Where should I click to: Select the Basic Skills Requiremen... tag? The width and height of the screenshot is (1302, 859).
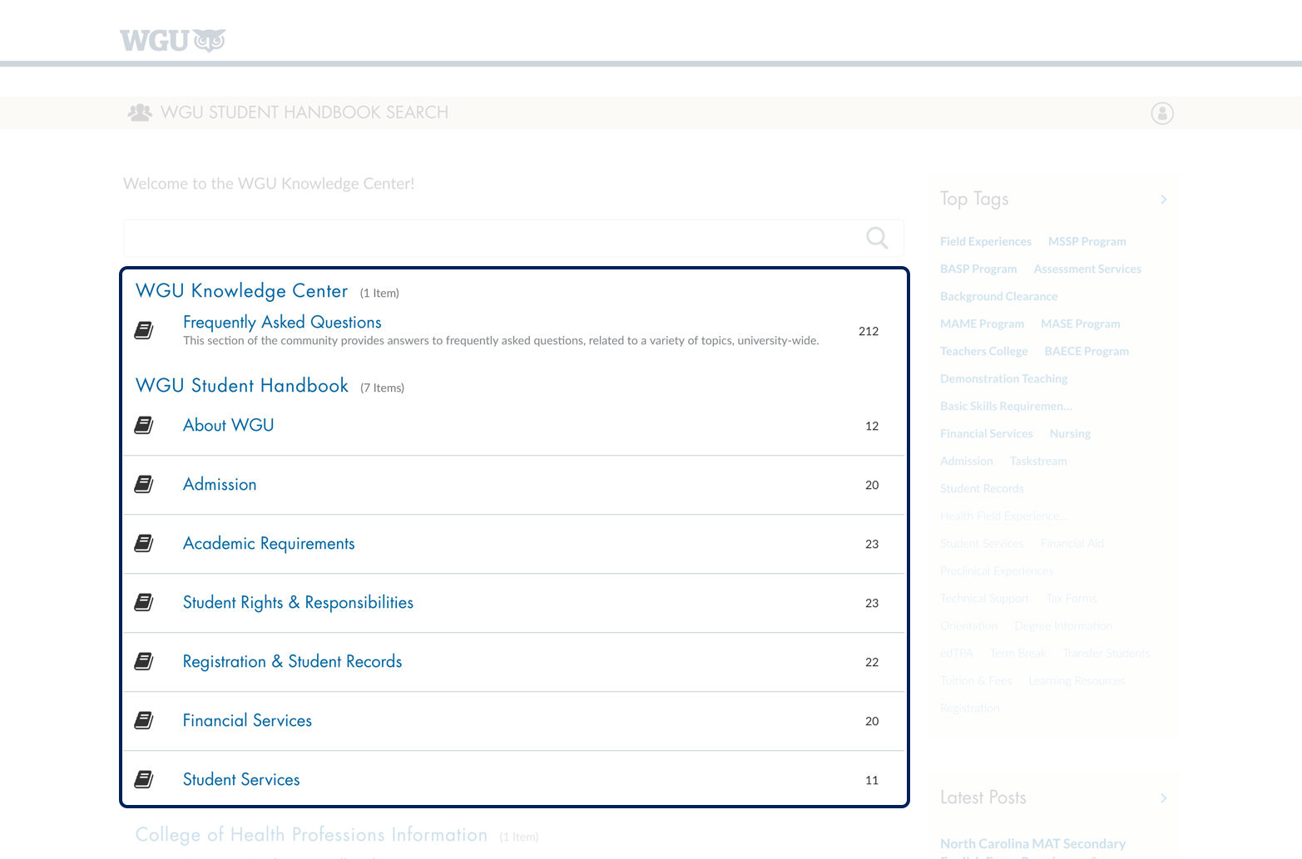(1006, 406)
